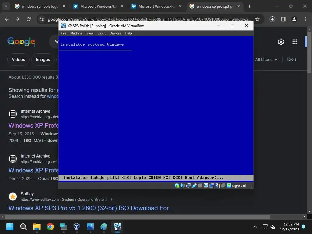This screenshot has width=312, height=234.
Task: Go back in the Chrome browser
Action: [x=7, y=19]
